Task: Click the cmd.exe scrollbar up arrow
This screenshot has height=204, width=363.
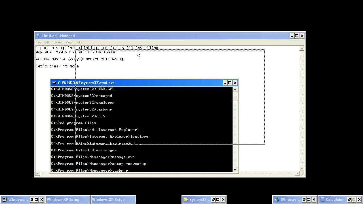Action: [235, 90]
